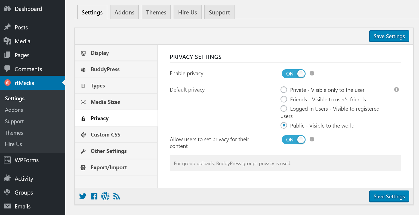
Task: Click the rtMedia logo icon in sidebar
Action: click(7, 83)
